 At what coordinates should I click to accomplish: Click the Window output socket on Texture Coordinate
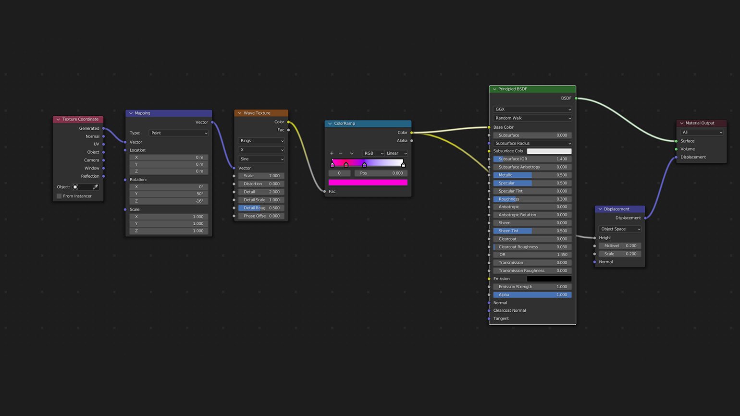pos(103,168)
